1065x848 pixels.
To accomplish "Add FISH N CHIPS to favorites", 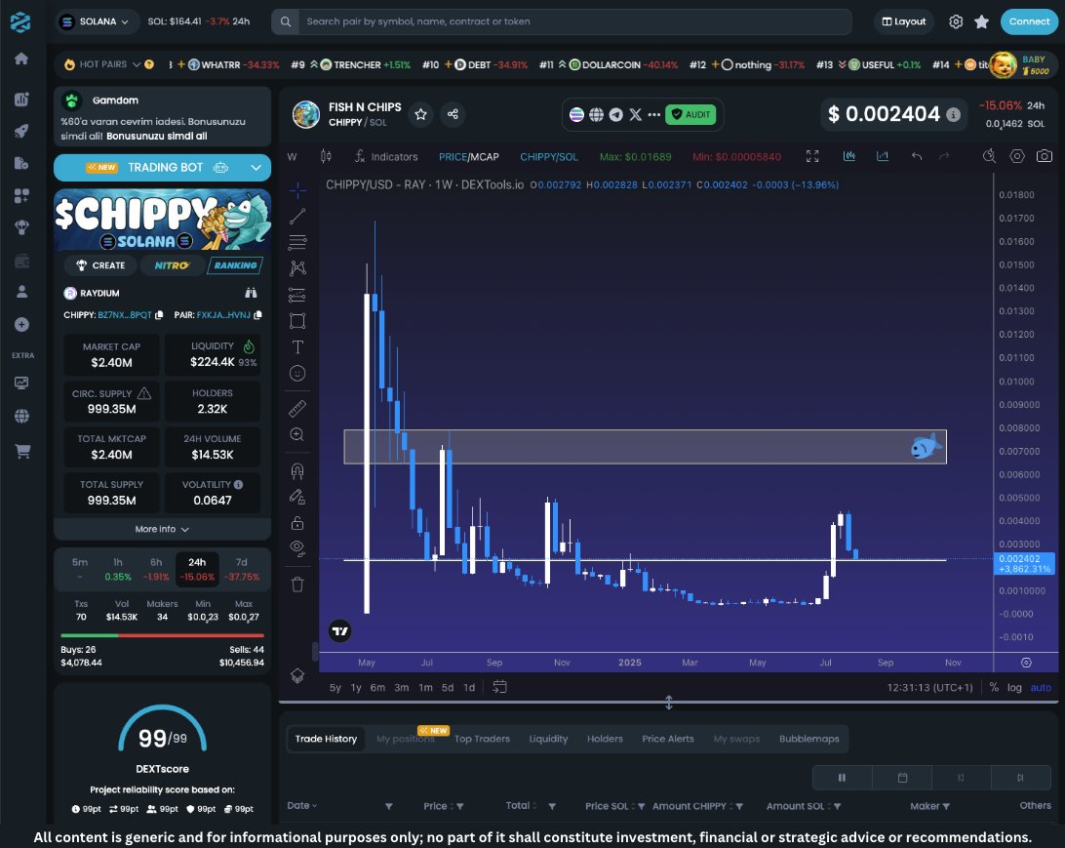I will click(x=421, y=114).
